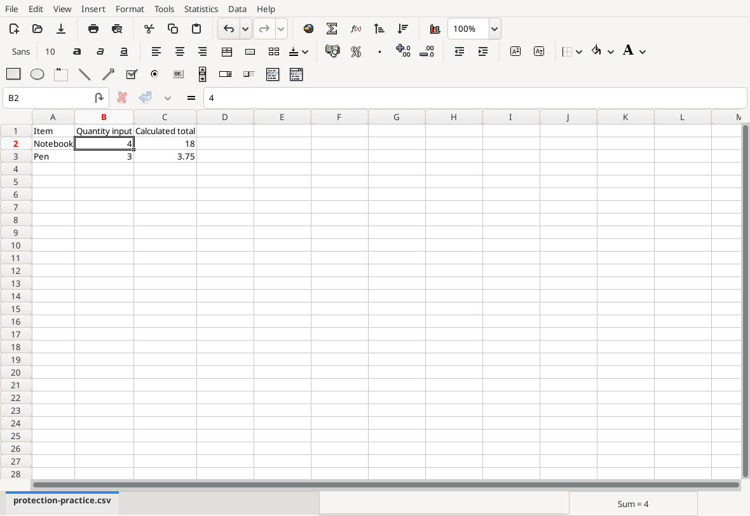Insert Sum into current cell
This screenshot has height=516, width=750.
click(332, 29)
